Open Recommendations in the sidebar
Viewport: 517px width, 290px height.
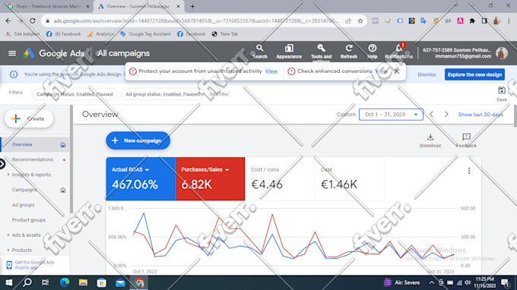click(33, 159)
